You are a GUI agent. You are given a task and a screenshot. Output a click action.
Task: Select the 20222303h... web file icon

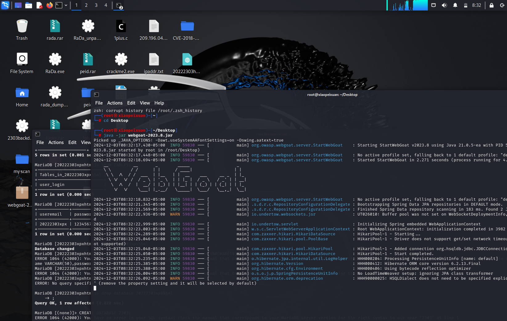pos(186,63)
